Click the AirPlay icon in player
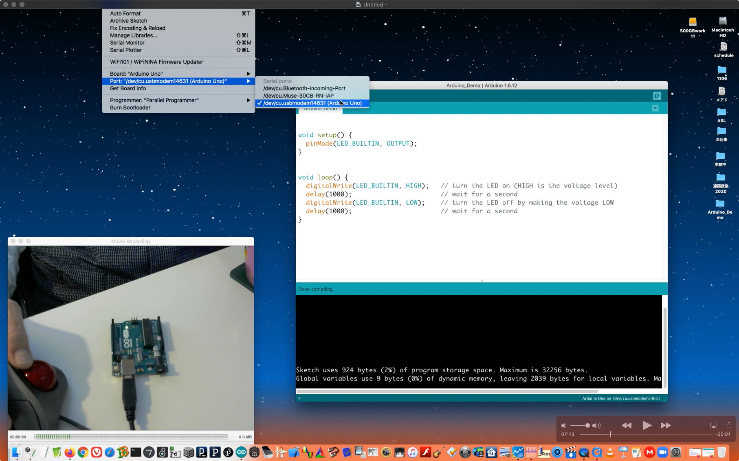 click(713, 425)
